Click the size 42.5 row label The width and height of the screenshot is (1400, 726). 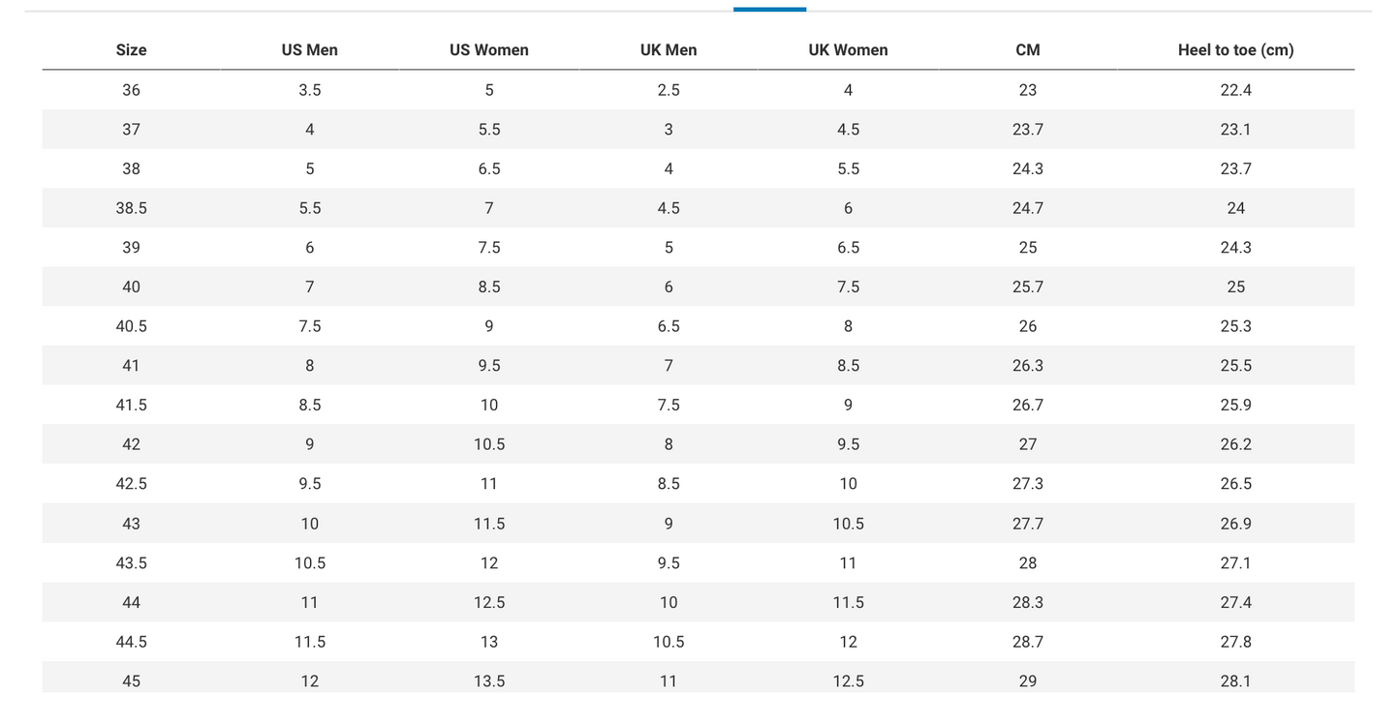point(131,483)
